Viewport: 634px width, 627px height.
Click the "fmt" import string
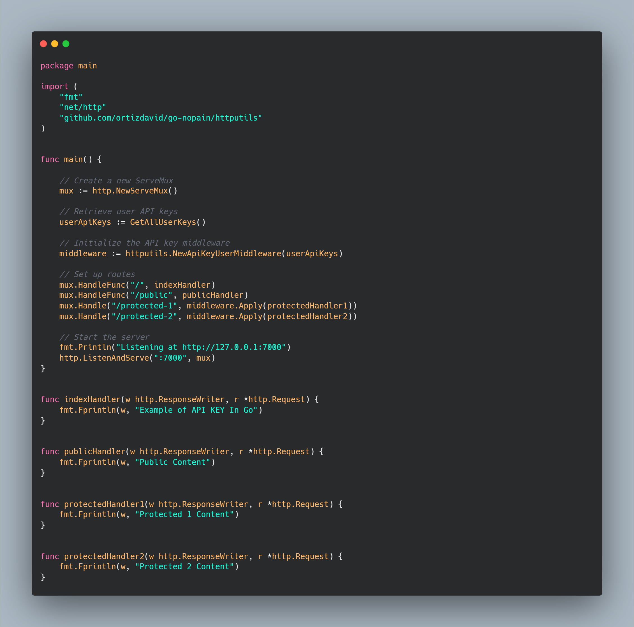tap(71, 97)
